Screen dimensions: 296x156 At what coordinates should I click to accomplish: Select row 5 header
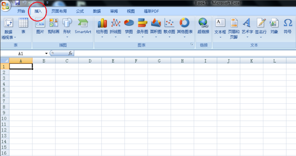(5, 90)
